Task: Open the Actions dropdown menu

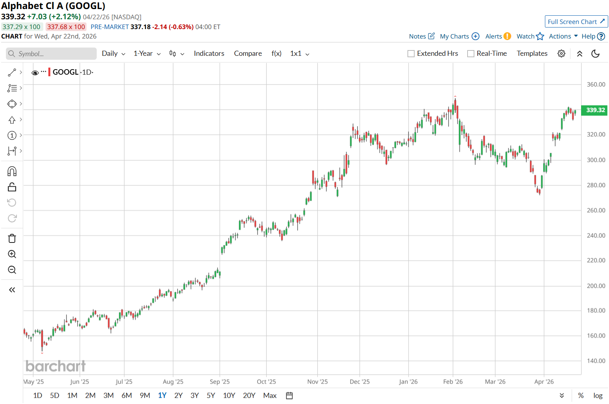Action: point(563,36)
